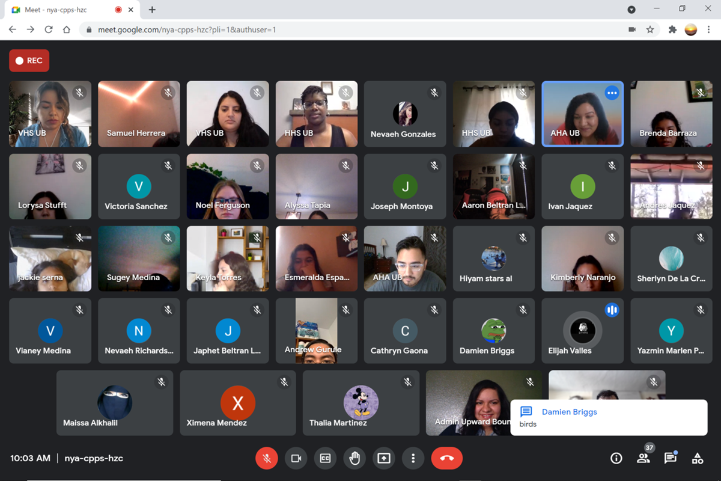Reload the Meet page
The height and width of the screenshot is (481, 721).
click(49, 29)
